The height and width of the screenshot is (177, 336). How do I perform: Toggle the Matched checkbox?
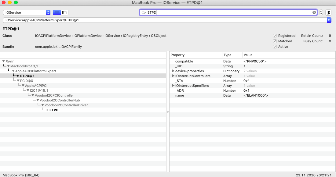[x=275, y=41]
